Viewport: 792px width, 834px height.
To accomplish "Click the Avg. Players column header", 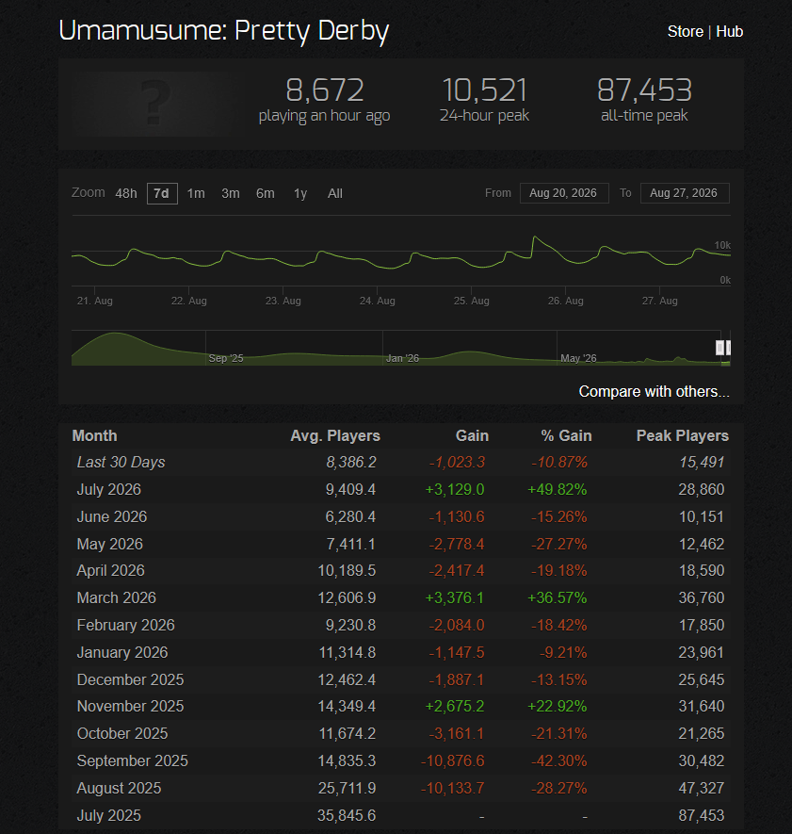I will click(335, 435).
